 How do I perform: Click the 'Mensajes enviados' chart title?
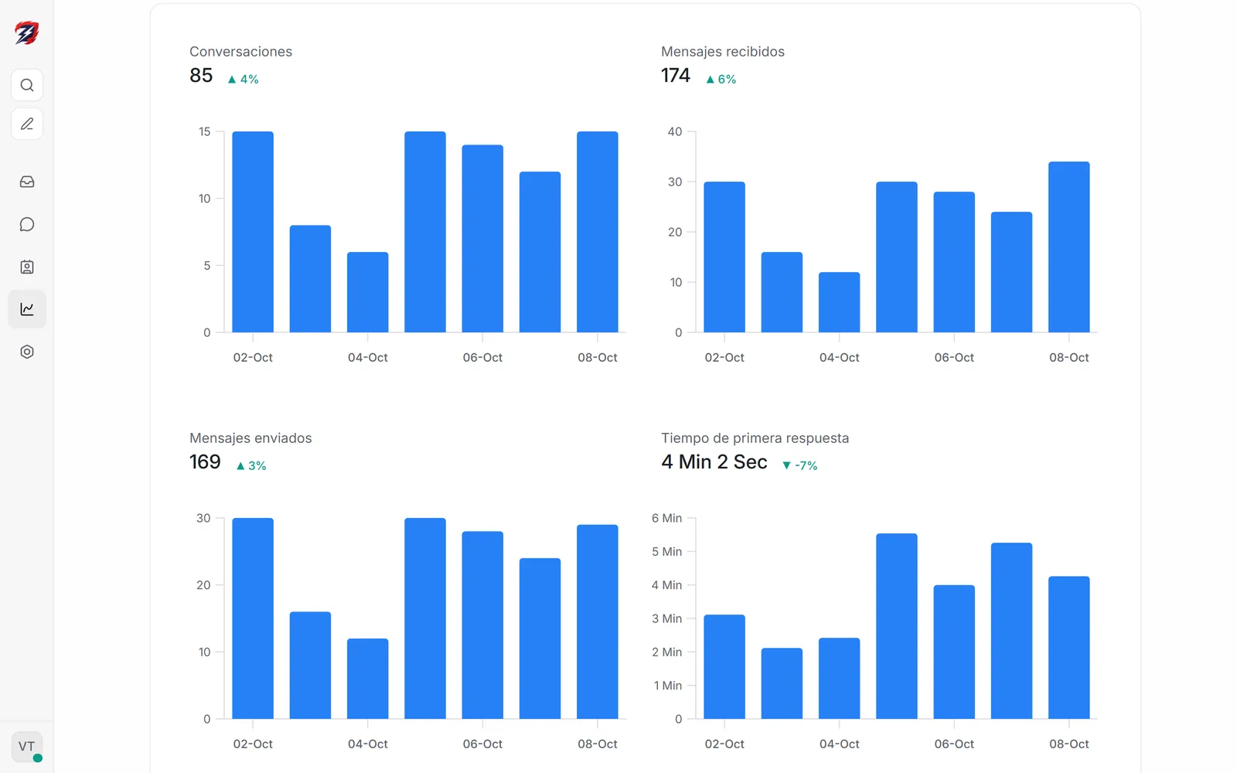250,438
